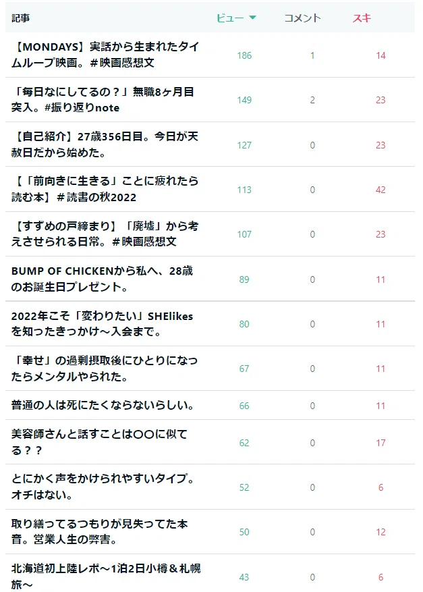The height and width of the screenshot is (592, 423).
Task: Open article about 幸せの過剰摂取後
Action: (104, 368)
